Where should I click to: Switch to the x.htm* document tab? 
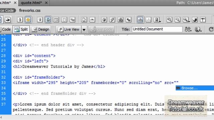click(x=5, y=3)
